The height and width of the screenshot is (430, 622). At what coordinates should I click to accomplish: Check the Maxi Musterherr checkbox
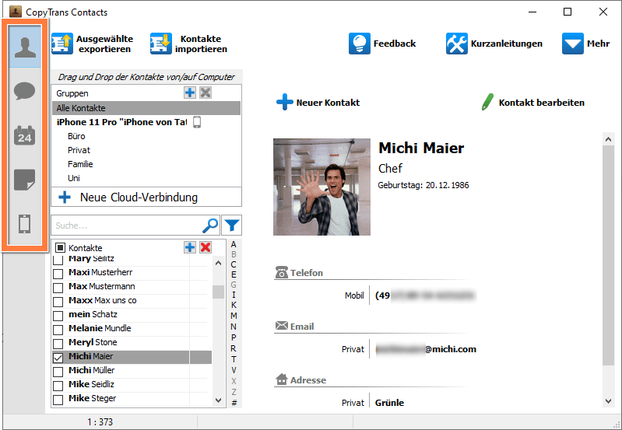(58, 274)
